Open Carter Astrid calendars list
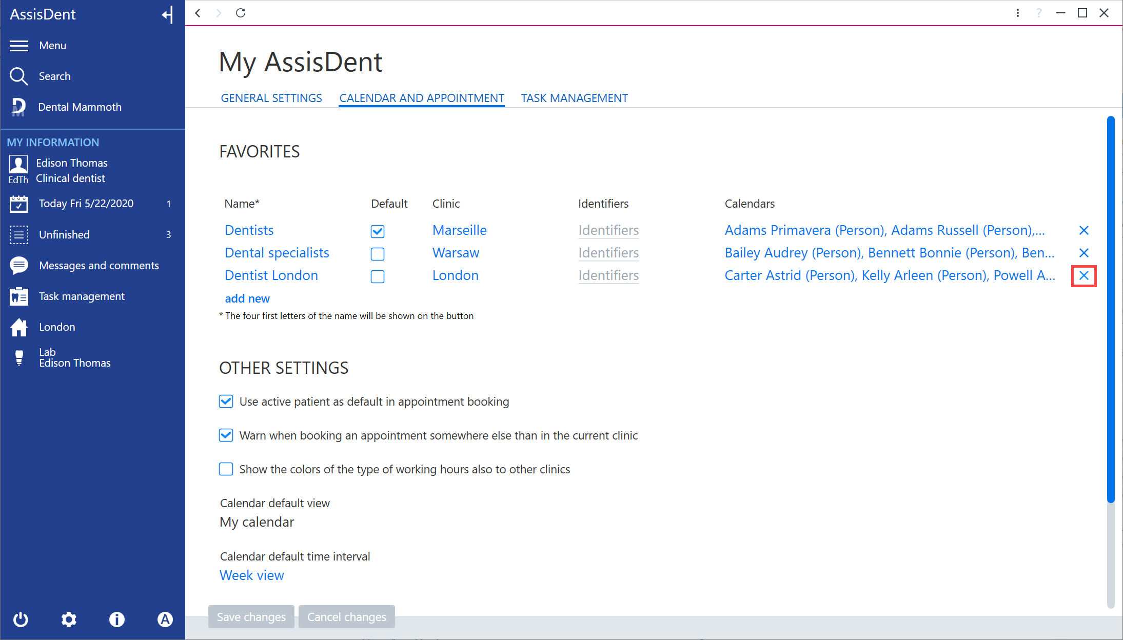 pos(890,275)
